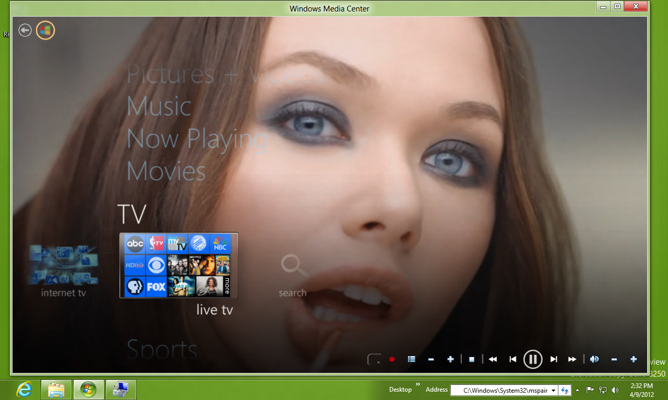This screenshot has width=668, height=400.
Task: Rewind with the double-left arrows
Action: [x=493, y=359]
